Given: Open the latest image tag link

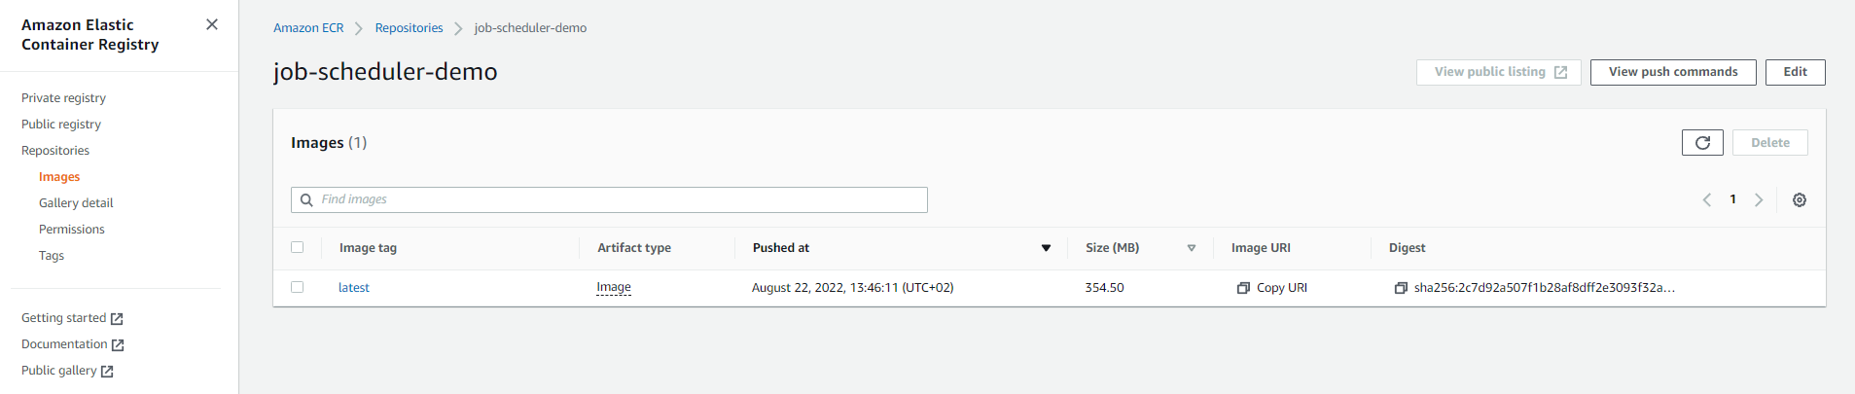Looking at the screenshot, I should coord(354,288).
